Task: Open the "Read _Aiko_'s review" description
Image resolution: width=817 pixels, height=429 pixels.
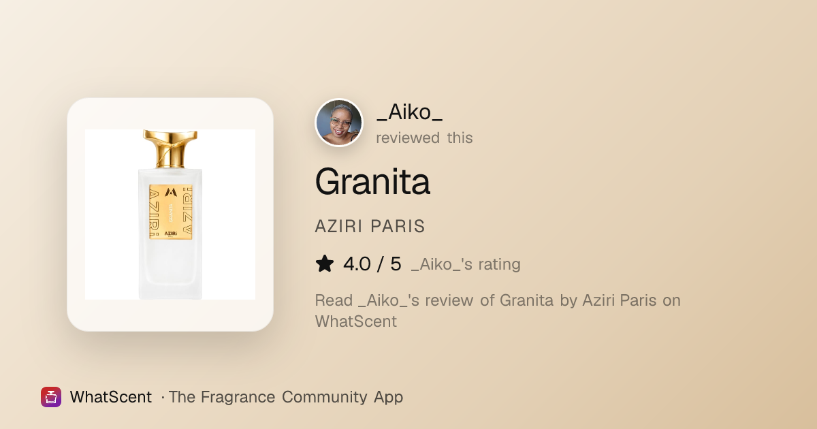Action: click(498, 311)
